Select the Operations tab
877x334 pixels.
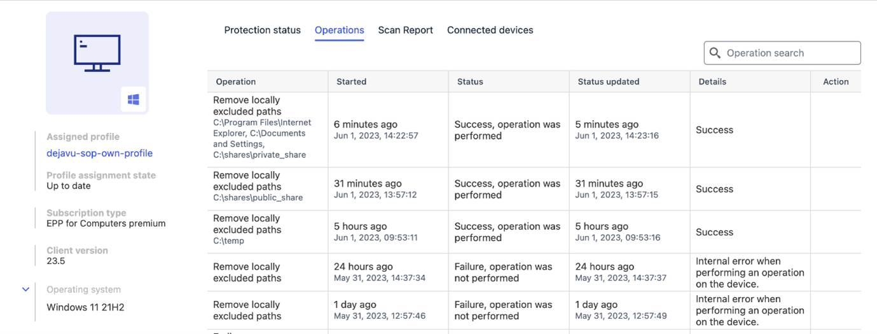[x=340, y=30]
